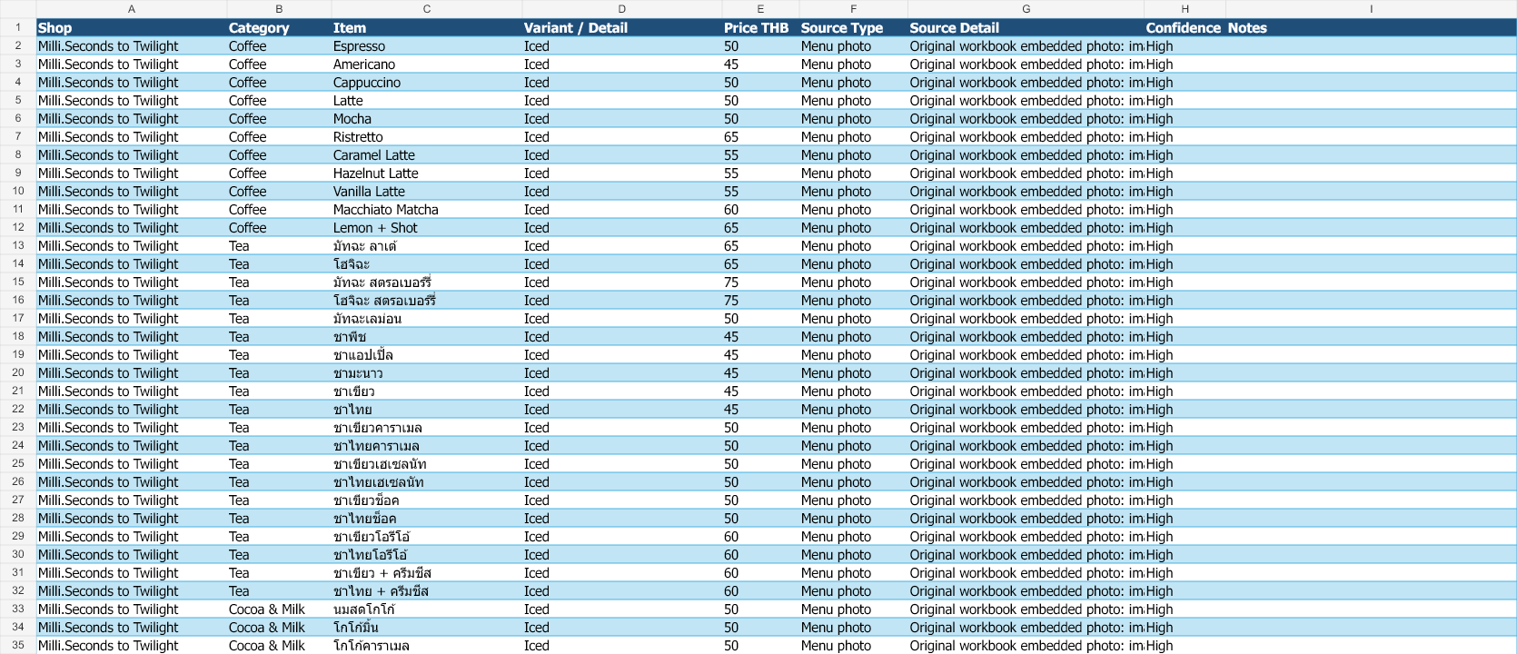Select column C header
The image size is (1517, 654).
427,9
